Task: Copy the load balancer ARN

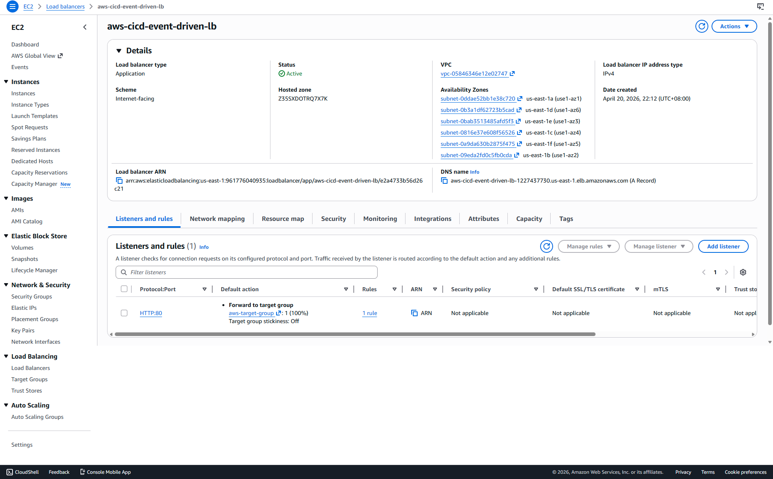Action: tap(119, 181)
